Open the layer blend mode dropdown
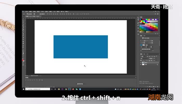Image resolution: width=182 pixels, height=104 pixels. click(x=145, y=58)
